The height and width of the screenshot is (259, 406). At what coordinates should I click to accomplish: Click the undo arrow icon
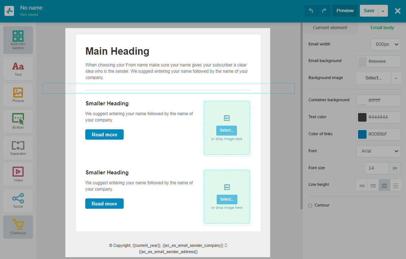click(311, 11)
